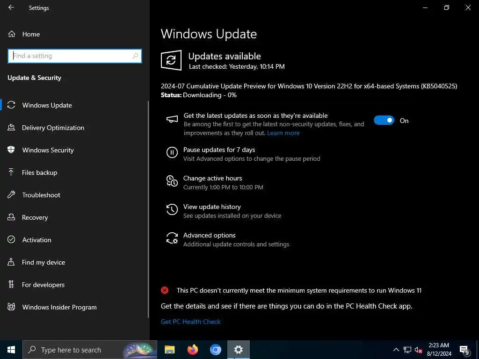Open Activation settings page
This screenshot has width=479, height=359.
[x=36, y=240]
